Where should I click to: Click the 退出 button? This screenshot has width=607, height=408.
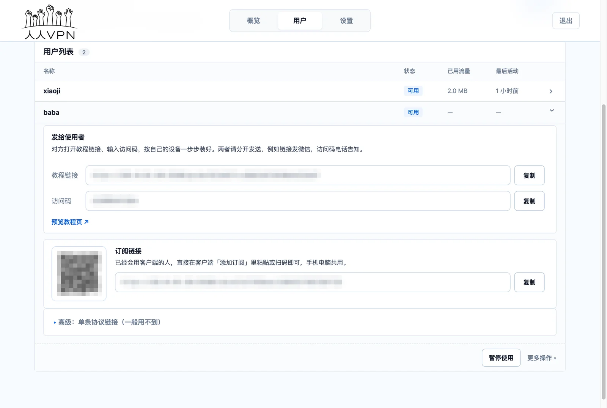pos(566,20)
